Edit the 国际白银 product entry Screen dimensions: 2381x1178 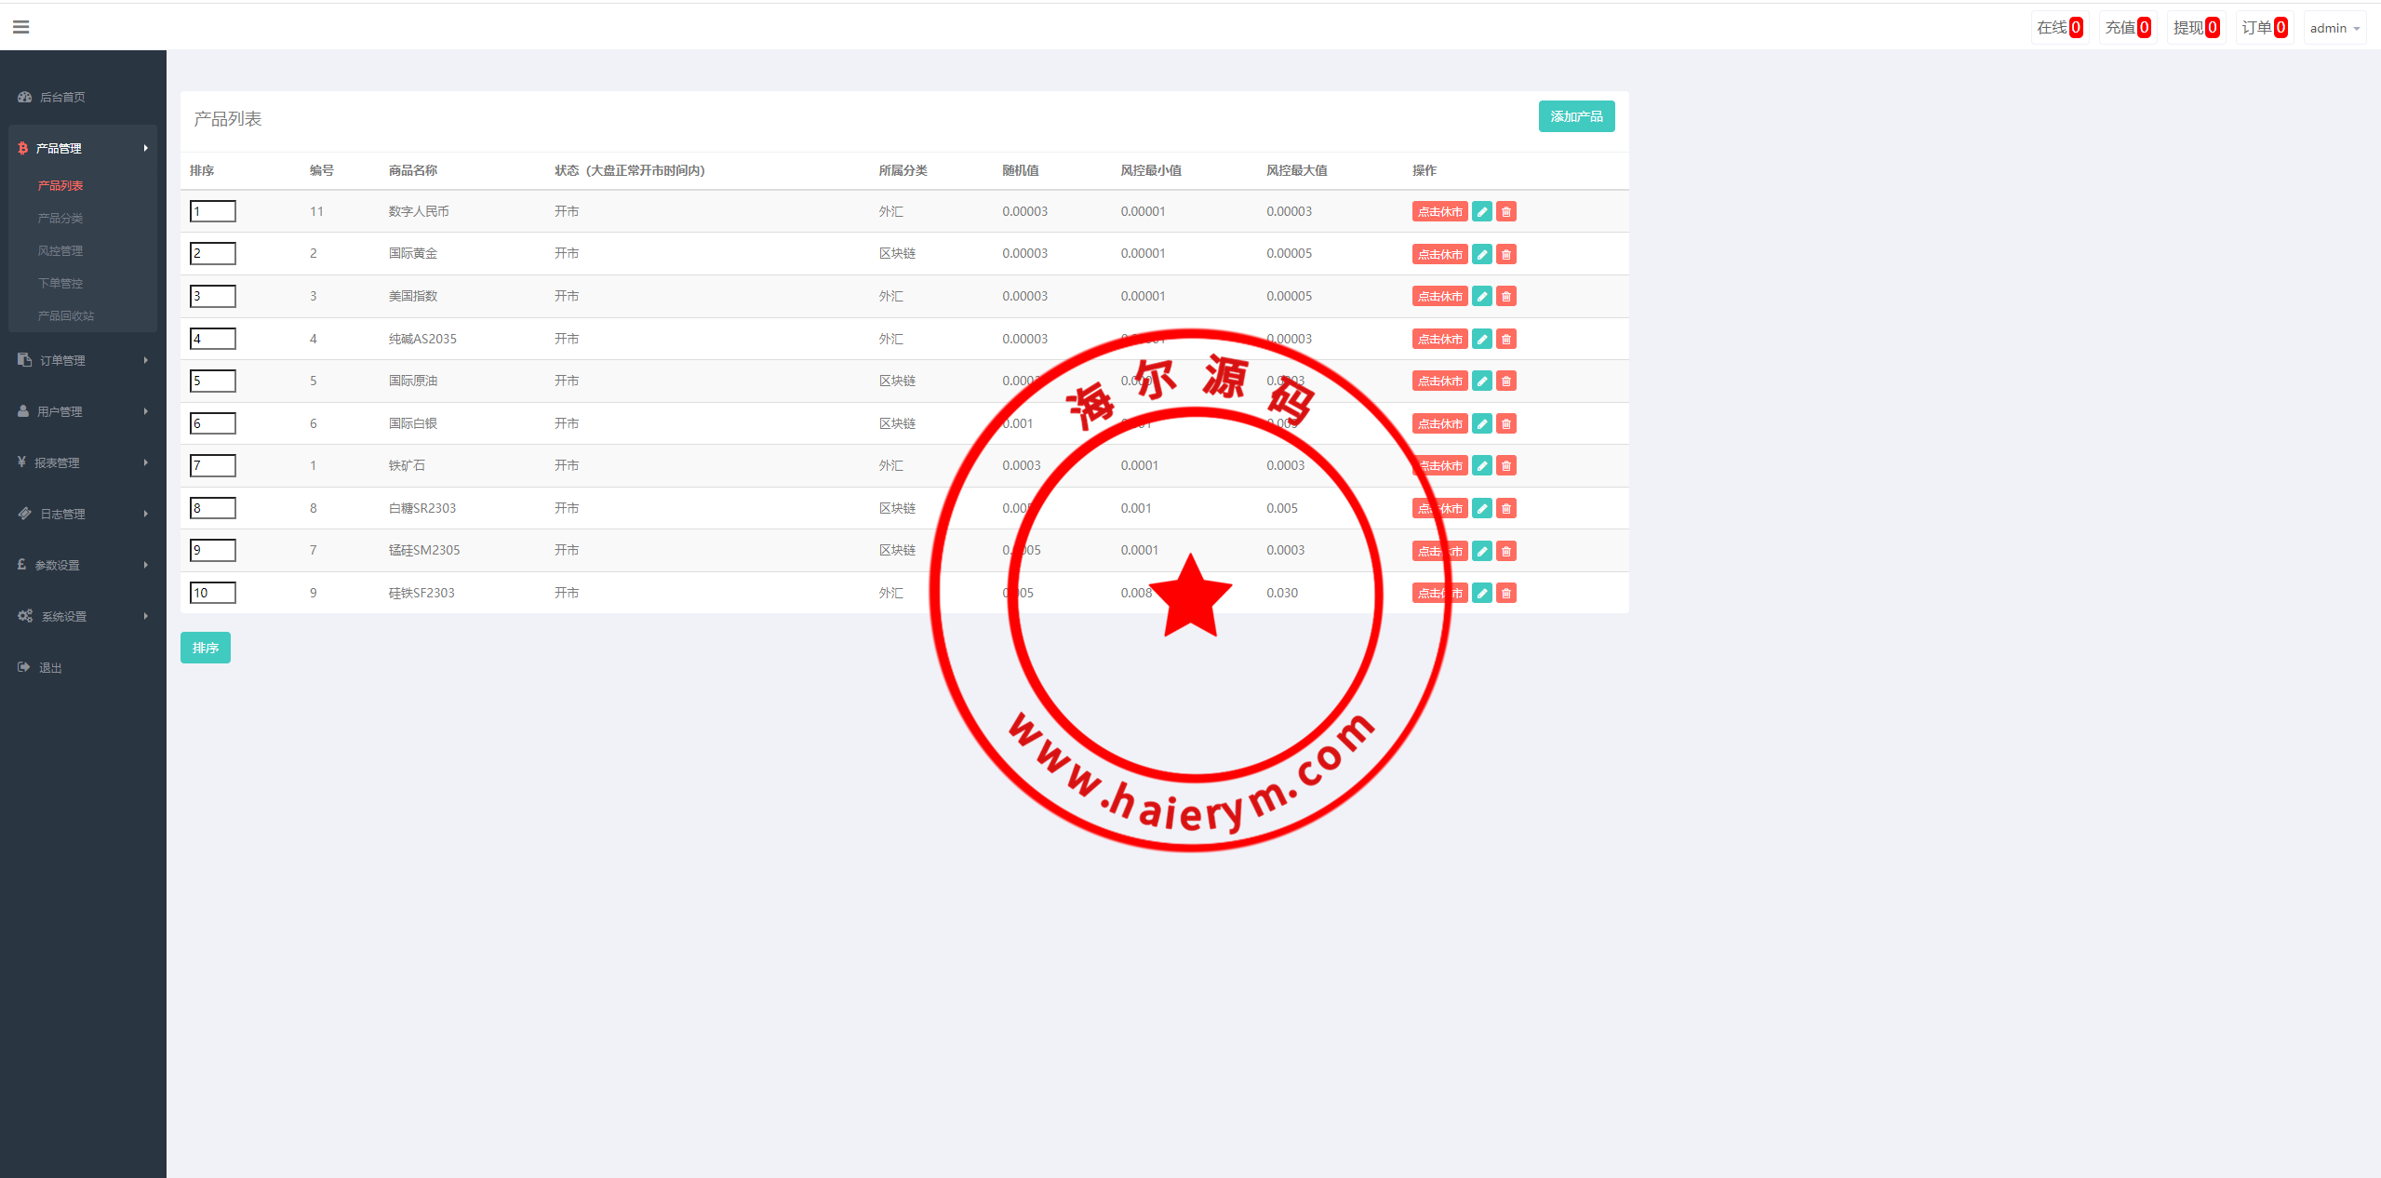(x=1482, y=424)
